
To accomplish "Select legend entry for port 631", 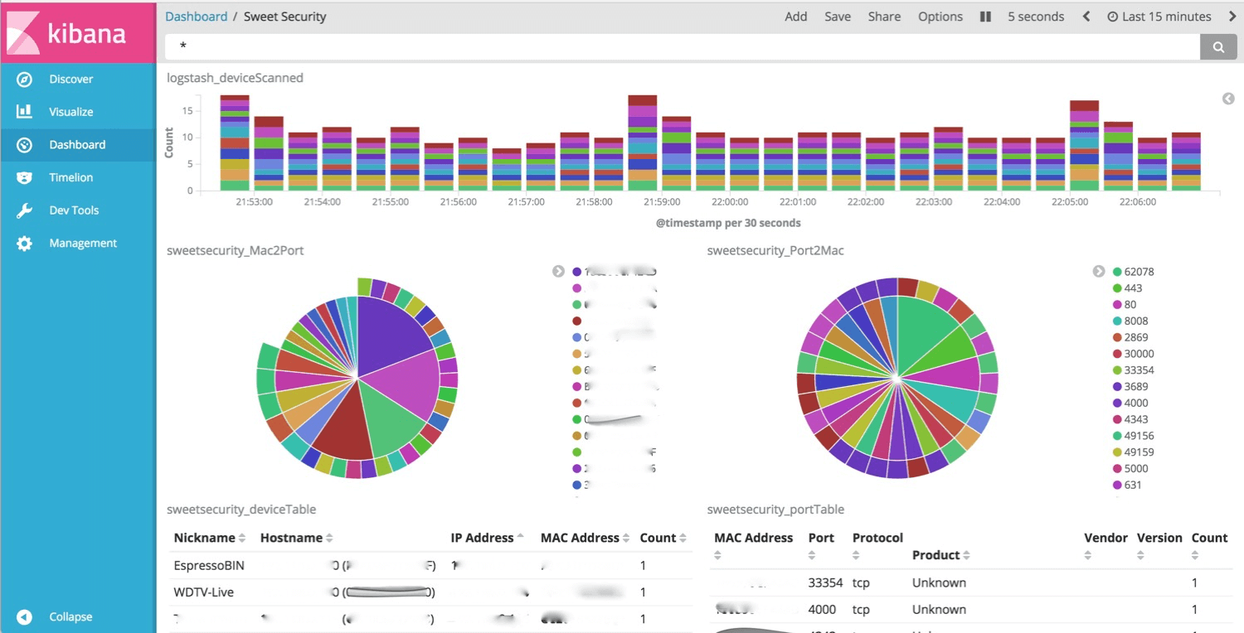I will pyautogui.click(x=1127, y=485).
